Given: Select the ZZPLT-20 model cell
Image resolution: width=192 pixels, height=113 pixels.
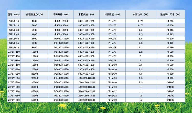Looking at the screenshot, I should [14, 25].
